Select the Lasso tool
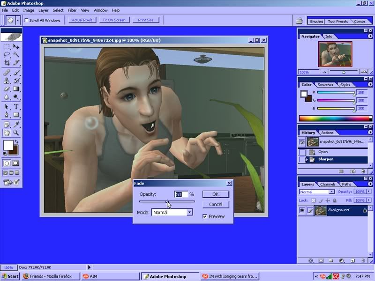375x281 pixels. tap(7, 55)
